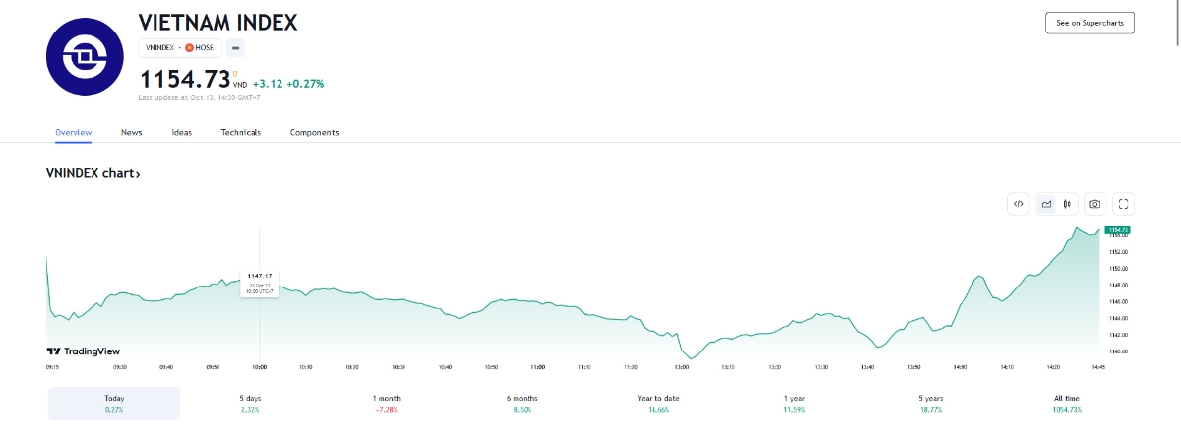Screen dimensions: 1181x447
Task: Select the 1 month range
Action: click(x=386, y=403)
